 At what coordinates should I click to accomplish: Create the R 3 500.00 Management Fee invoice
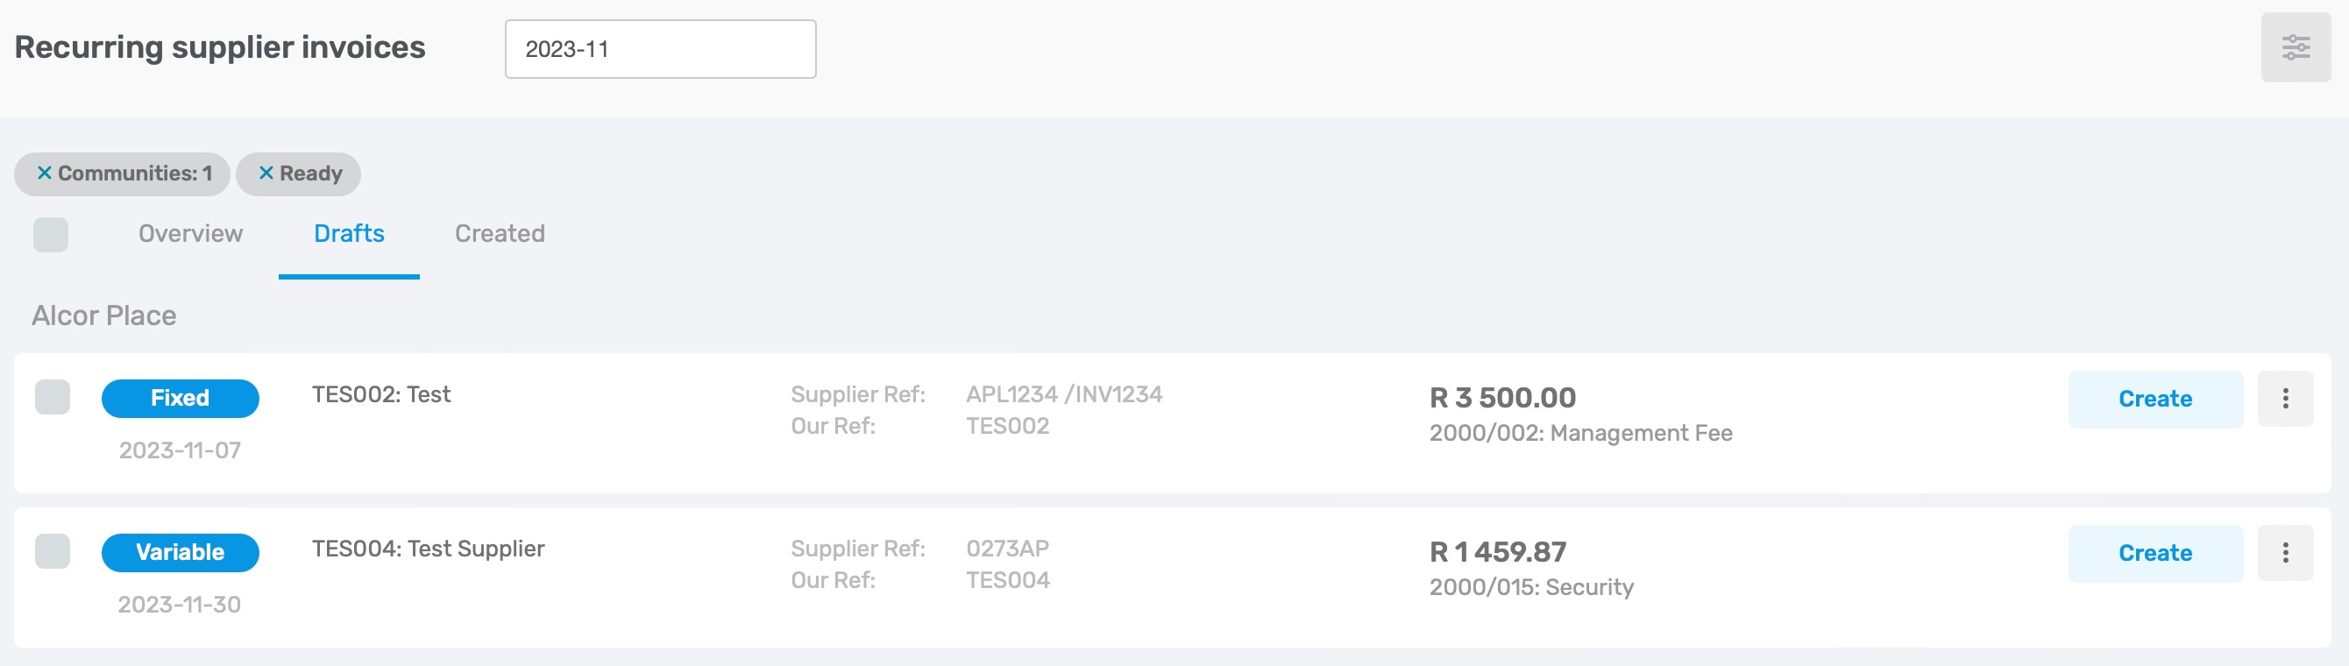coord(2154,398)
